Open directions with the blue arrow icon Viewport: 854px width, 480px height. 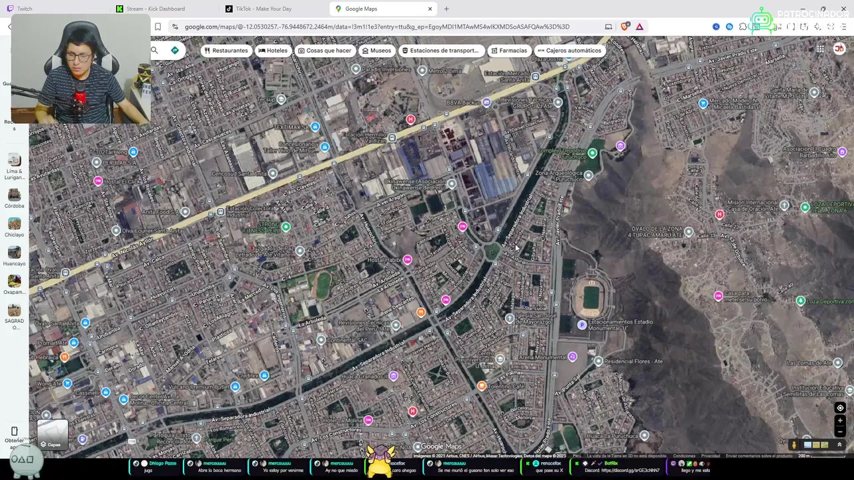[x=175, y=50]
